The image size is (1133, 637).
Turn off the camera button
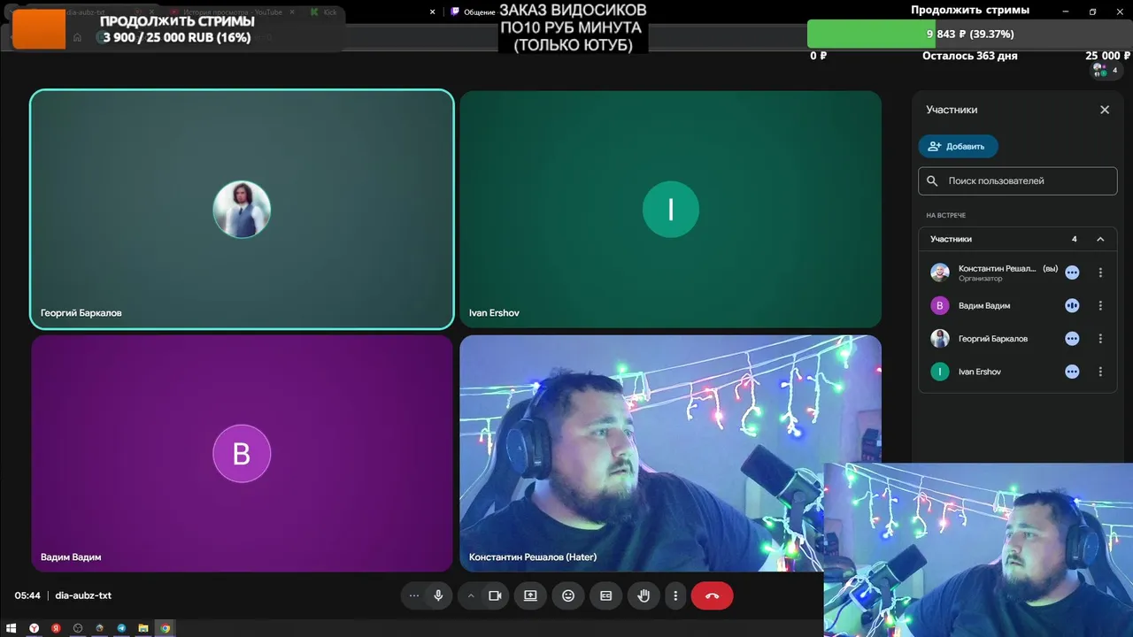point(495,596)
